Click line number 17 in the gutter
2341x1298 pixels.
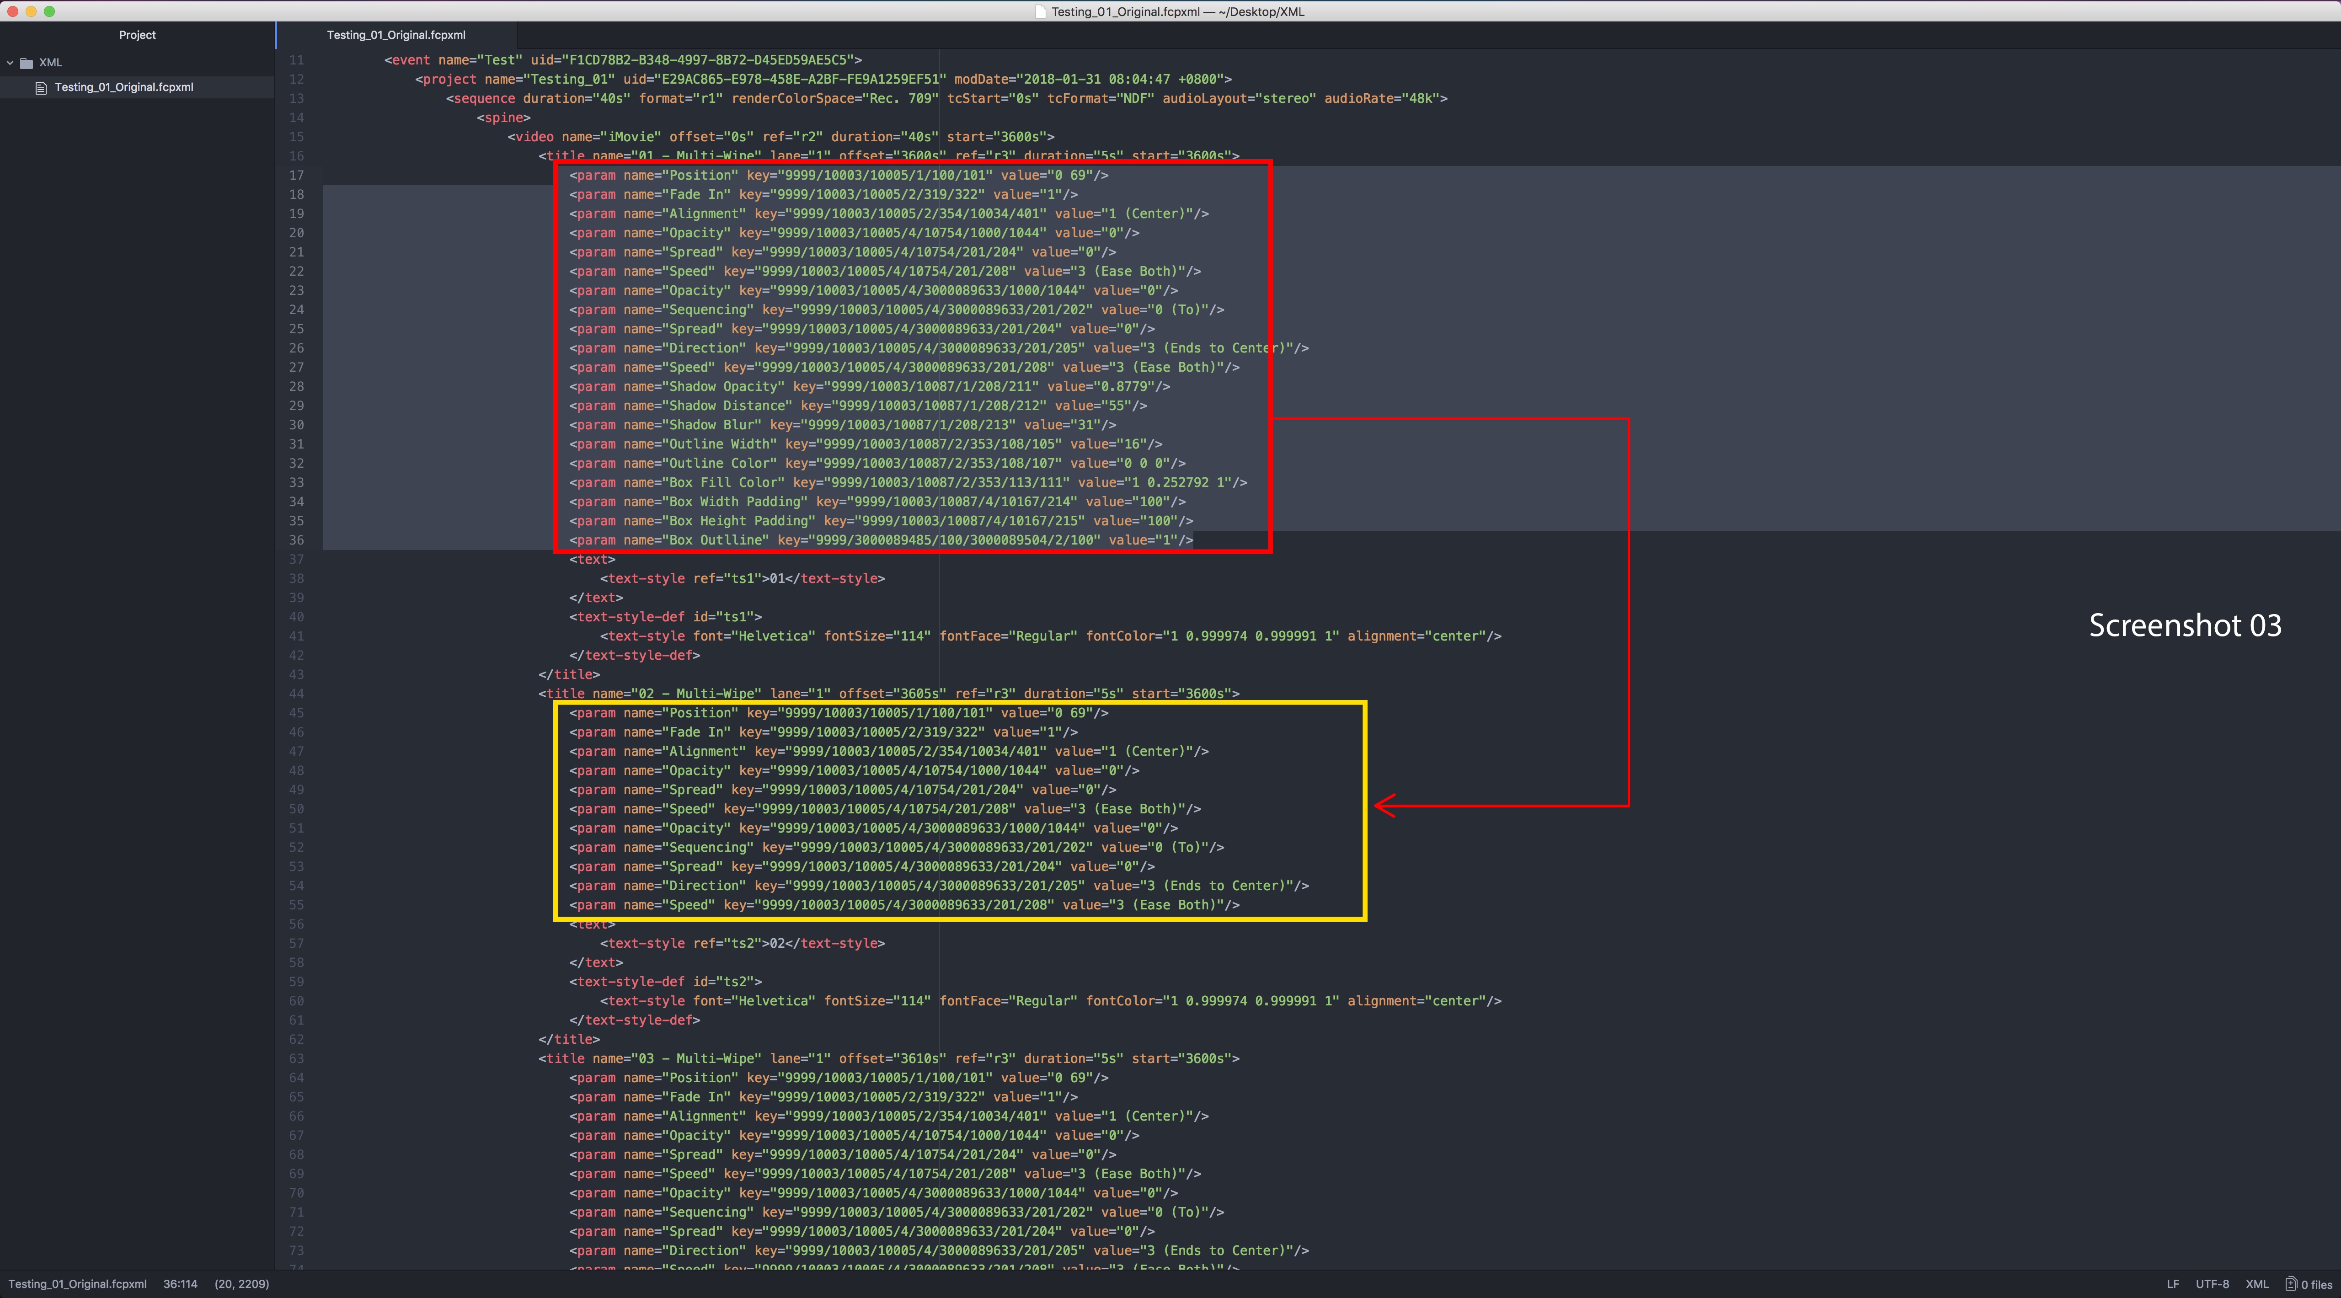point(296,175)
